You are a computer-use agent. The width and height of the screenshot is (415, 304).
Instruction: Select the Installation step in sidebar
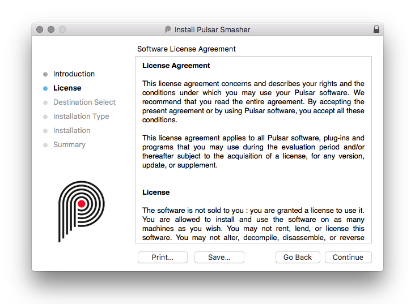tap(72, 131)
